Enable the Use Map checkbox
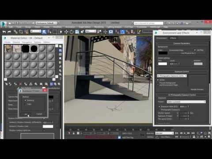The width and height of the screenshot is (212, 159). [195, 50]
